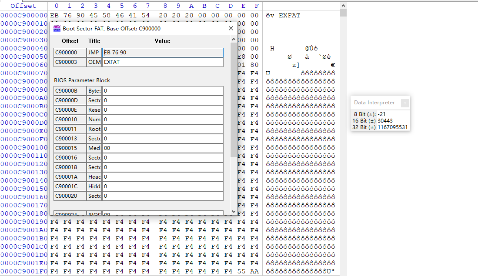Click the Med title cell
The image size is (478, 276).
click(94, 148)
